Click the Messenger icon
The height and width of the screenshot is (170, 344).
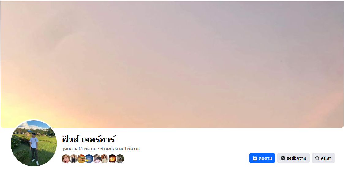[283, 158]
